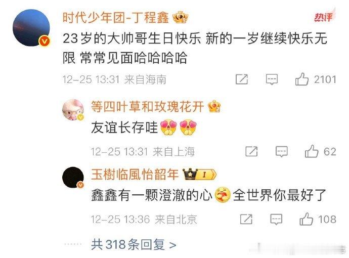This screenshot has width=349, height=258.
Task: Tap repost icon on 丁程鑫's comment
Action: pos(242,79)
